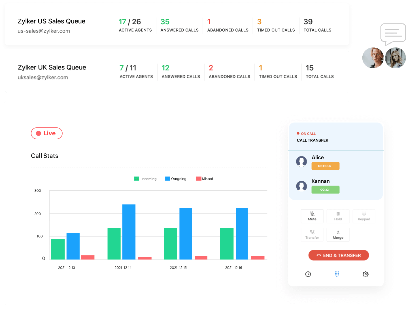Click Alice's contact avatar
The width and height of the screenshot is (406, 309).
click(301, 162)
